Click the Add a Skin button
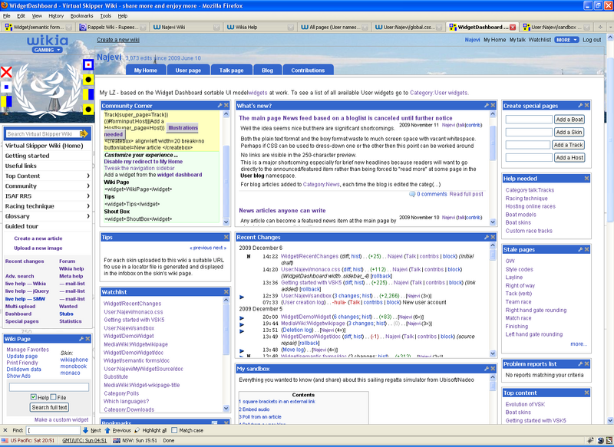The width and height of the screenshot is (614, 447). click(569, 132)
